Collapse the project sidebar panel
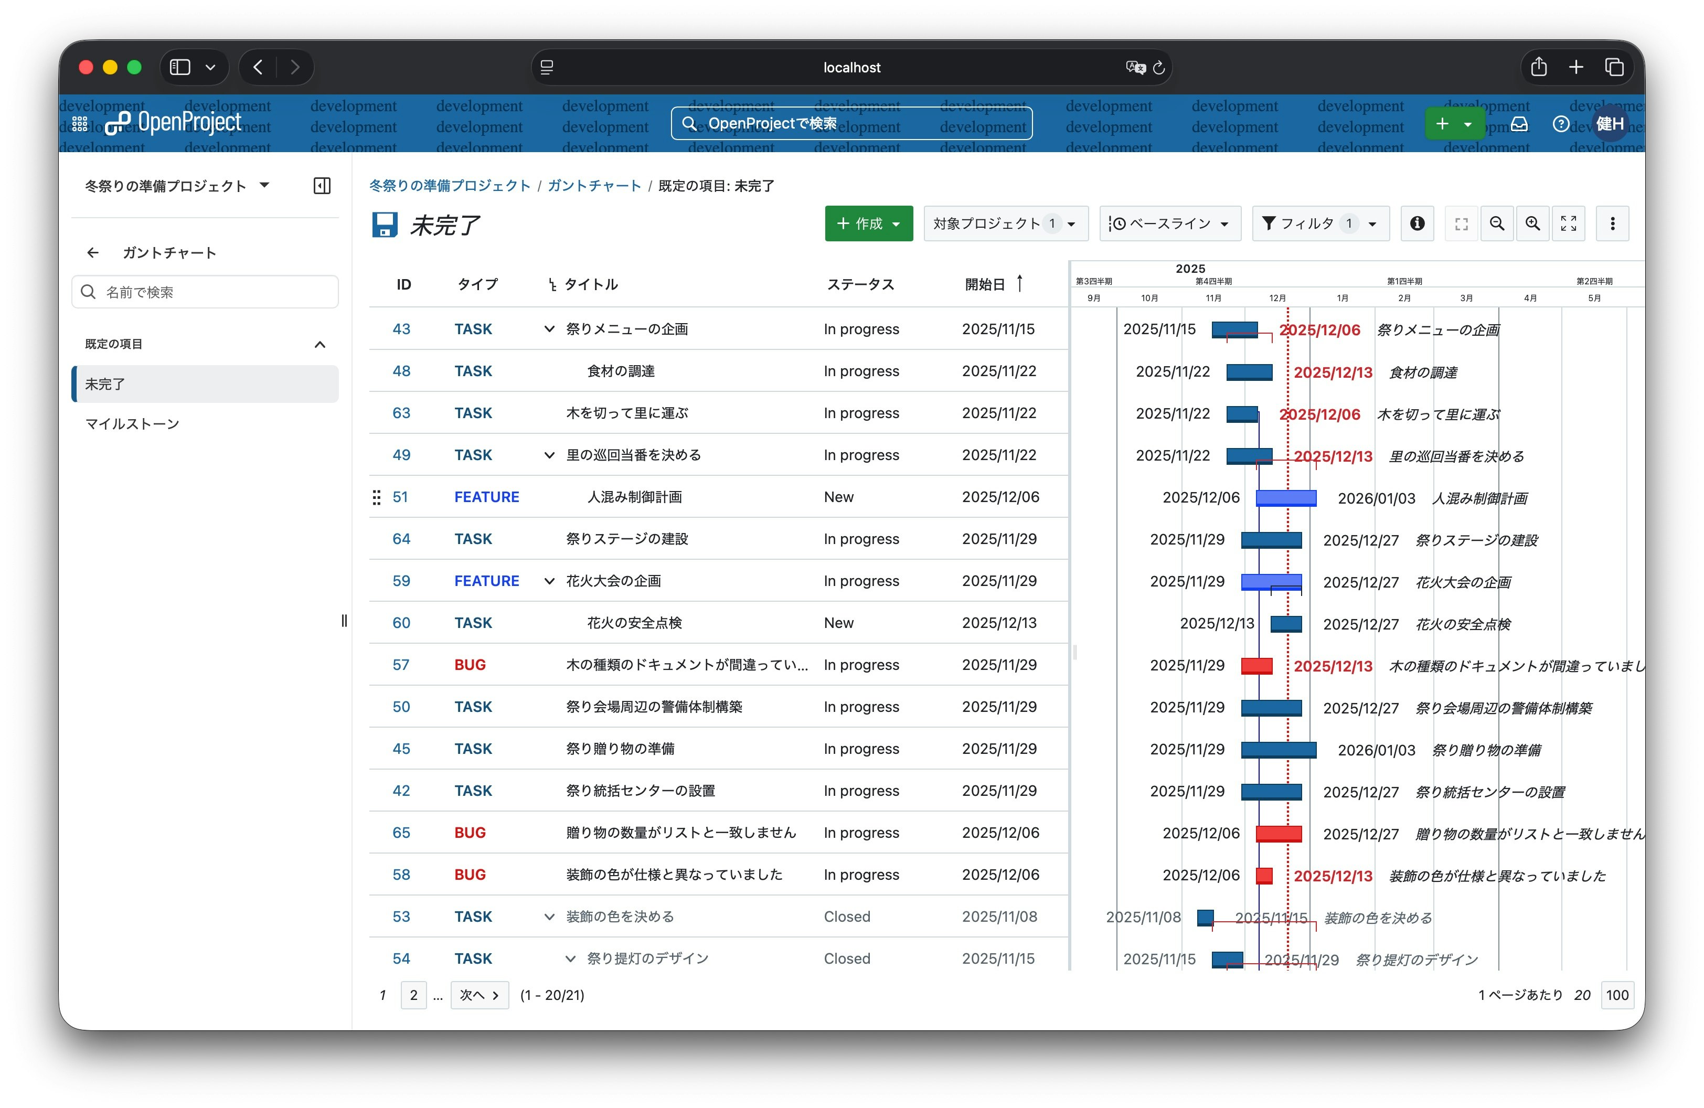The height and width of the screenshot is (1108, 1704). [322, 185]
